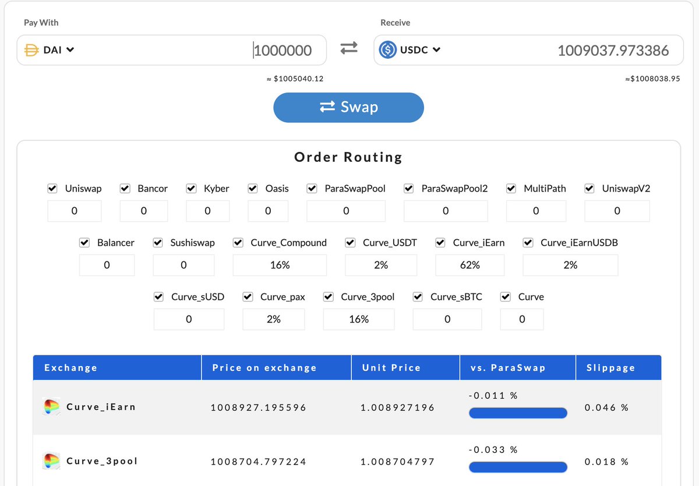This screenshot has height=486, width=699.
Task: Uncheck the ParaSwapPool checkbox
Action: coord(312,189)
